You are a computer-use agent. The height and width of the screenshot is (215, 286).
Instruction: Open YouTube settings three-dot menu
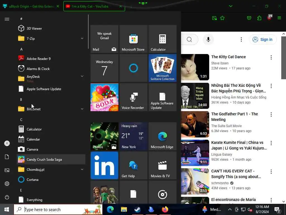click(x=241, y=39)
